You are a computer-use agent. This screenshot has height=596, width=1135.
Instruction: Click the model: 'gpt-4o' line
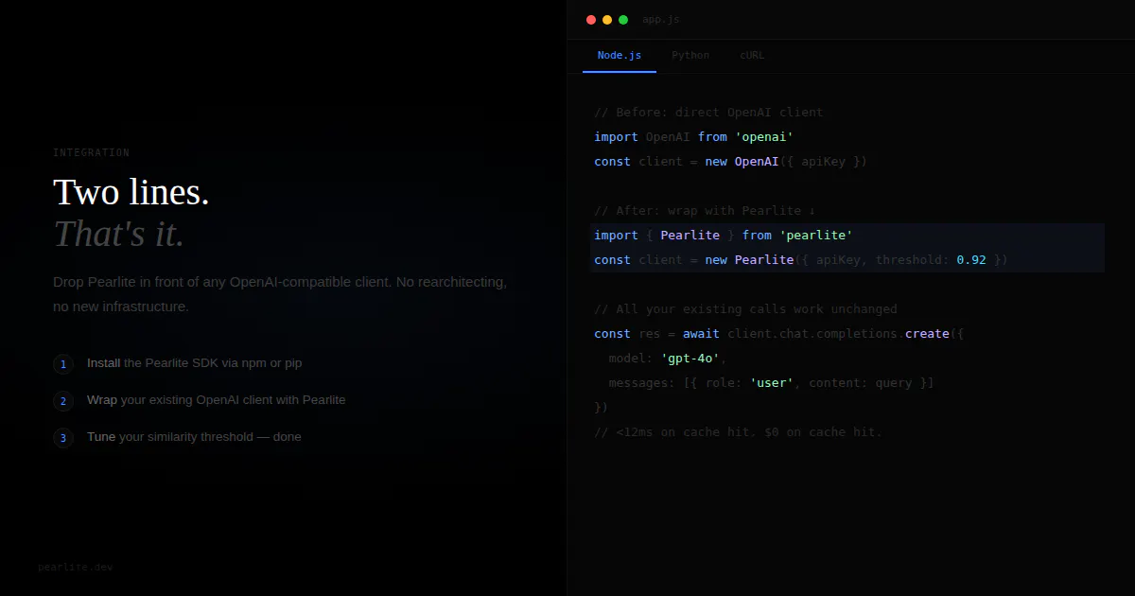[x=668, y=358]
